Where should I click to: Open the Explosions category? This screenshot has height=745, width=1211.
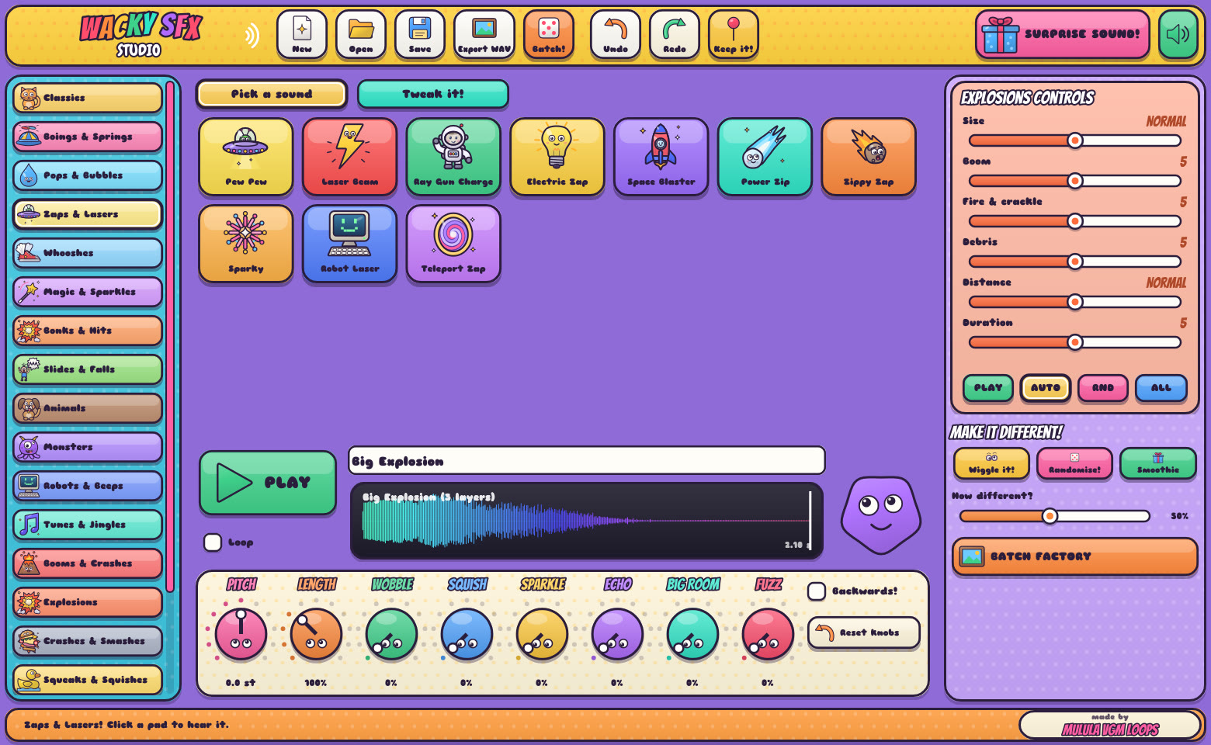tap(88, 602)
